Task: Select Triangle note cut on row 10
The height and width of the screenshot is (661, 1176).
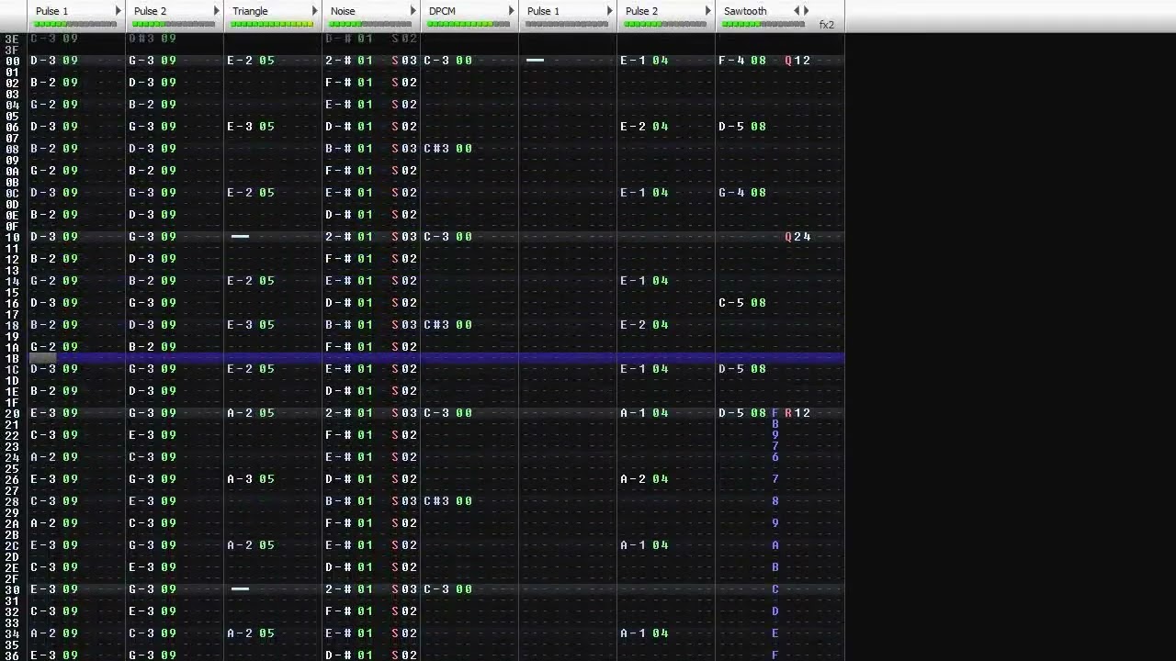Action: pos(240,237)
